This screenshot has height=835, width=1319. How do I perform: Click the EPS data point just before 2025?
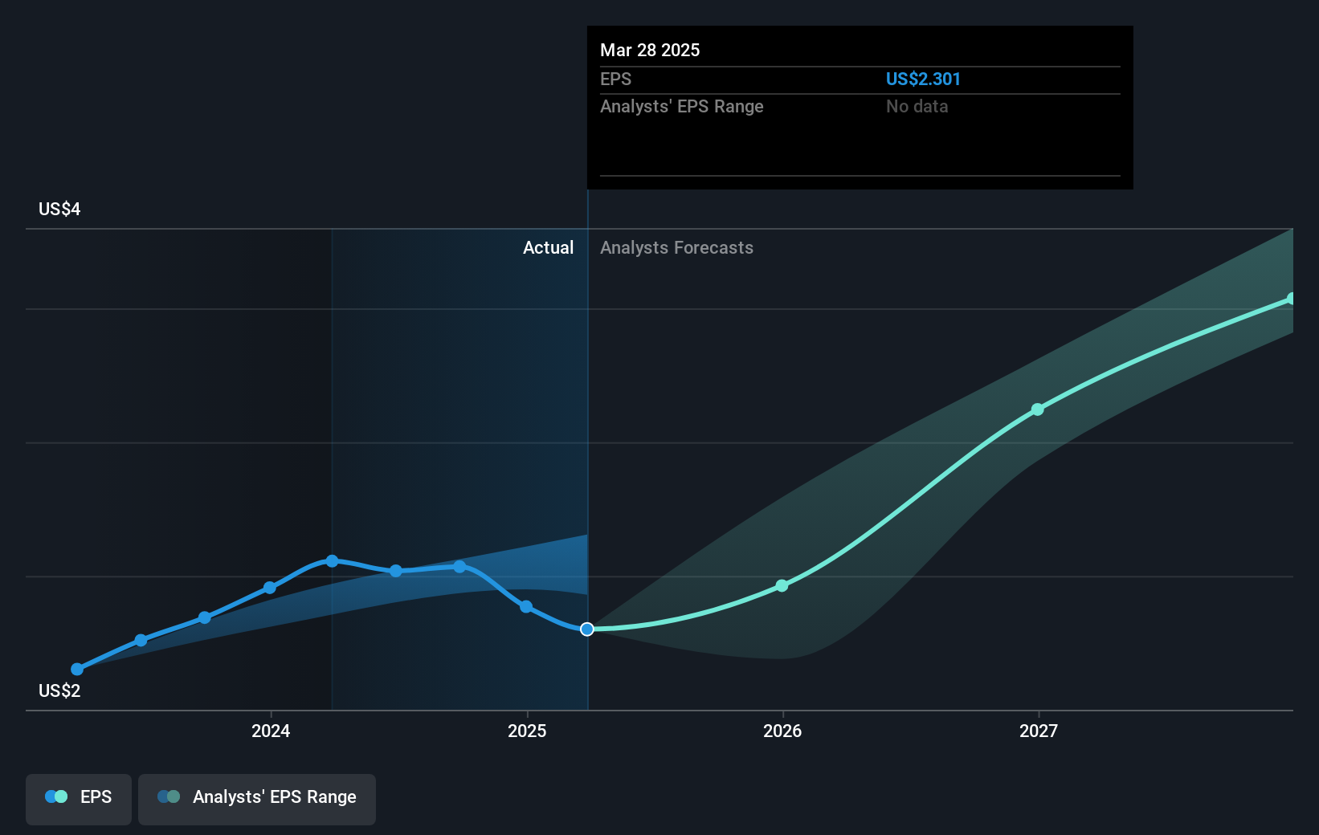(x=526, y=606)
